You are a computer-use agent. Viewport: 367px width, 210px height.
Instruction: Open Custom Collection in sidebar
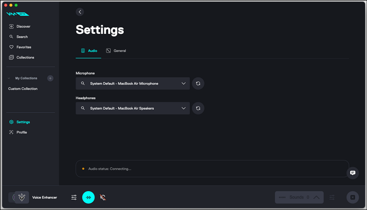(23, 89)
